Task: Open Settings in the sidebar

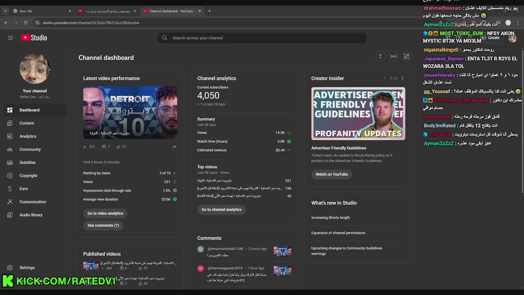Action: tap(35, 268)
